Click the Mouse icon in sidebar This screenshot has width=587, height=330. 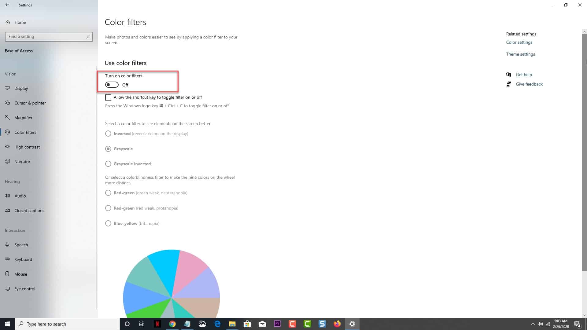7,273
